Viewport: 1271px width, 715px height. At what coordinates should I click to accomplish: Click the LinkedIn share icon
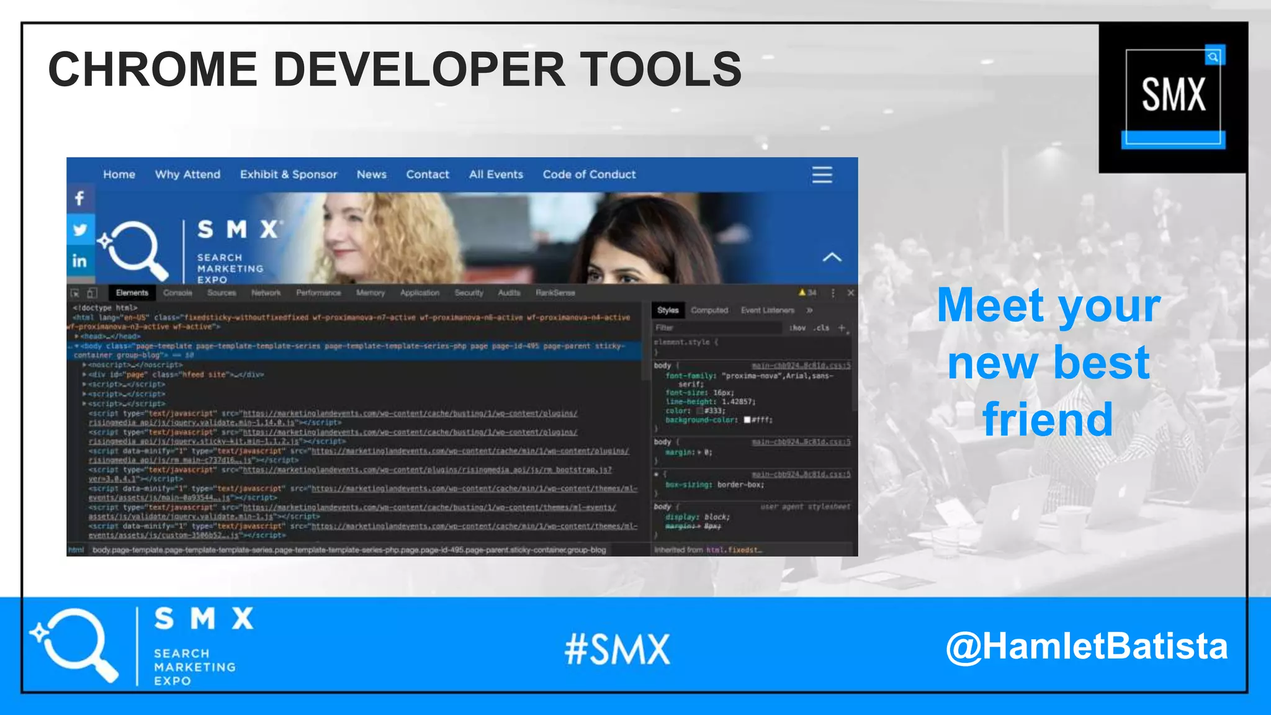(x=80, y=261)
